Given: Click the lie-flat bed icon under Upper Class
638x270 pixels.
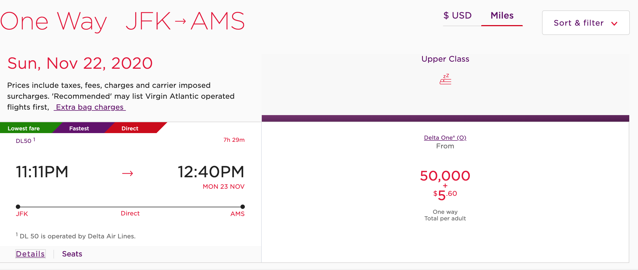Looking at the screenshot, I should coord(445,79).
